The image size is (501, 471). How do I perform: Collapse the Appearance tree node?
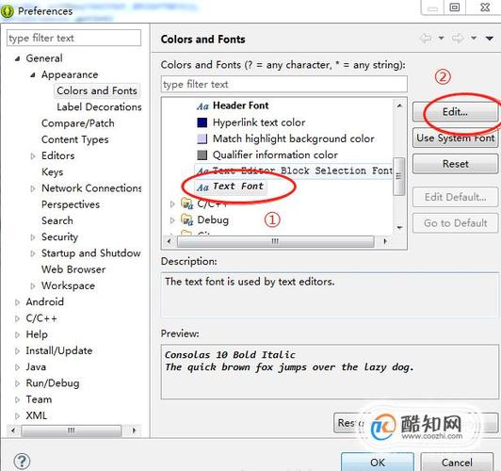coord(33,75)
